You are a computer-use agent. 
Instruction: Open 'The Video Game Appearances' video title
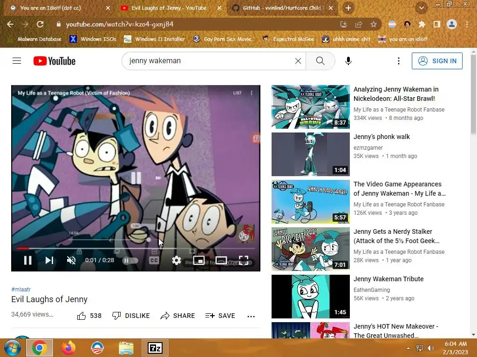(x=399, y=189)
